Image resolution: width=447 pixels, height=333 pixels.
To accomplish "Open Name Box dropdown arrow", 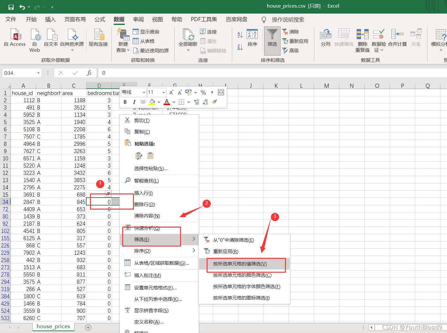I will click(38, 73).
